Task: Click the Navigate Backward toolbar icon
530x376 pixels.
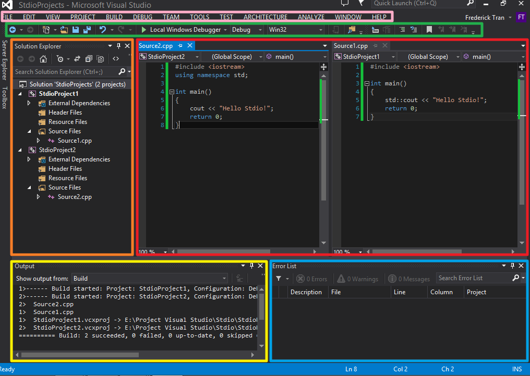Action: (x=13, y=30)
